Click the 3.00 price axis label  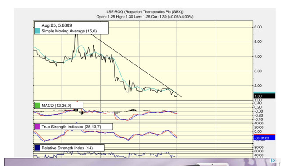pyautogui.click(x=258, y=71)
